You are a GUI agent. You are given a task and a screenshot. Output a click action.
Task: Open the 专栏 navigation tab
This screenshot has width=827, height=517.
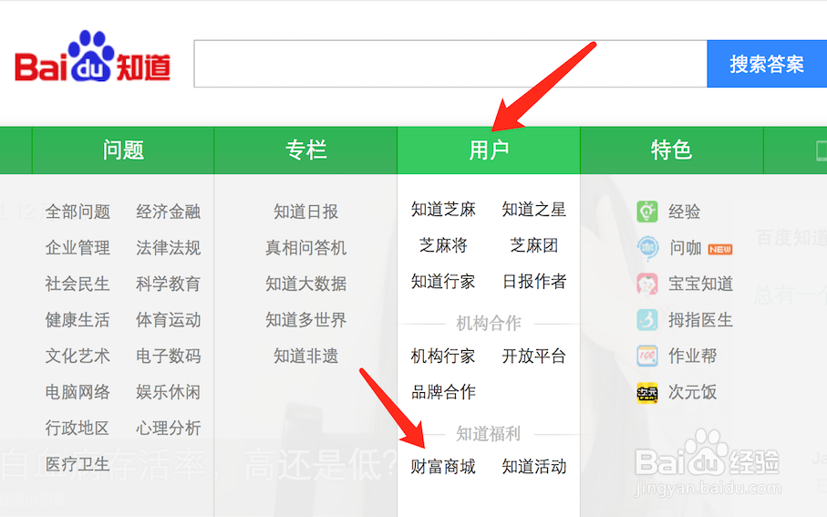305,150
